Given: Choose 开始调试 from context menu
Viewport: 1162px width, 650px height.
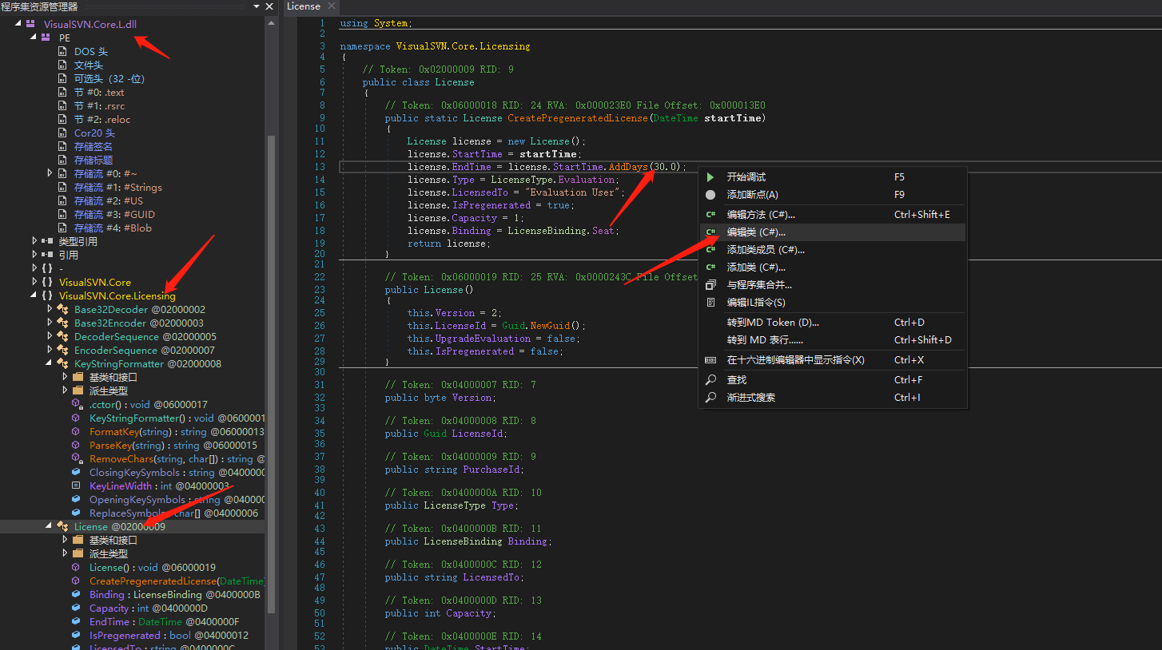Looking at the screenshot, I should [832, 177].
